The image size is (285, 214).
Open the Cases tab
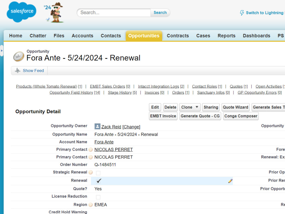coord(203,36)
